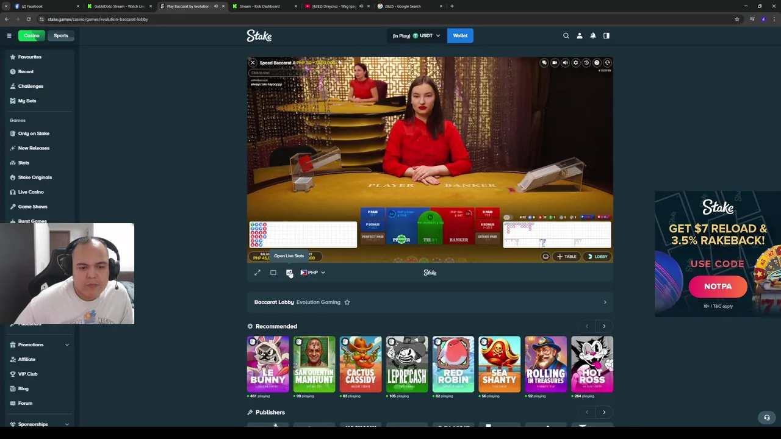The height and width of the screenshot is (439, 781).
Task: Mute the Dreycruz browser tab audio
Action: coord(361,6)
